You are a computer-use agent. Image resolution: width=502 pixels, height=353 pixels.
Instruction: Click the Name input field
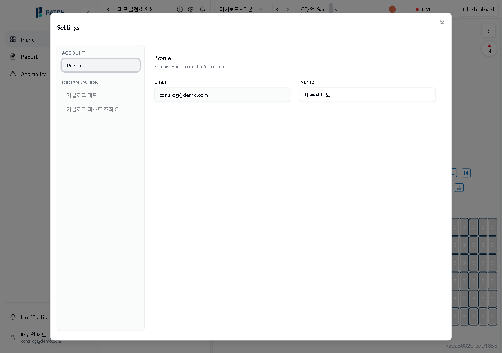(x=367, y=95)
